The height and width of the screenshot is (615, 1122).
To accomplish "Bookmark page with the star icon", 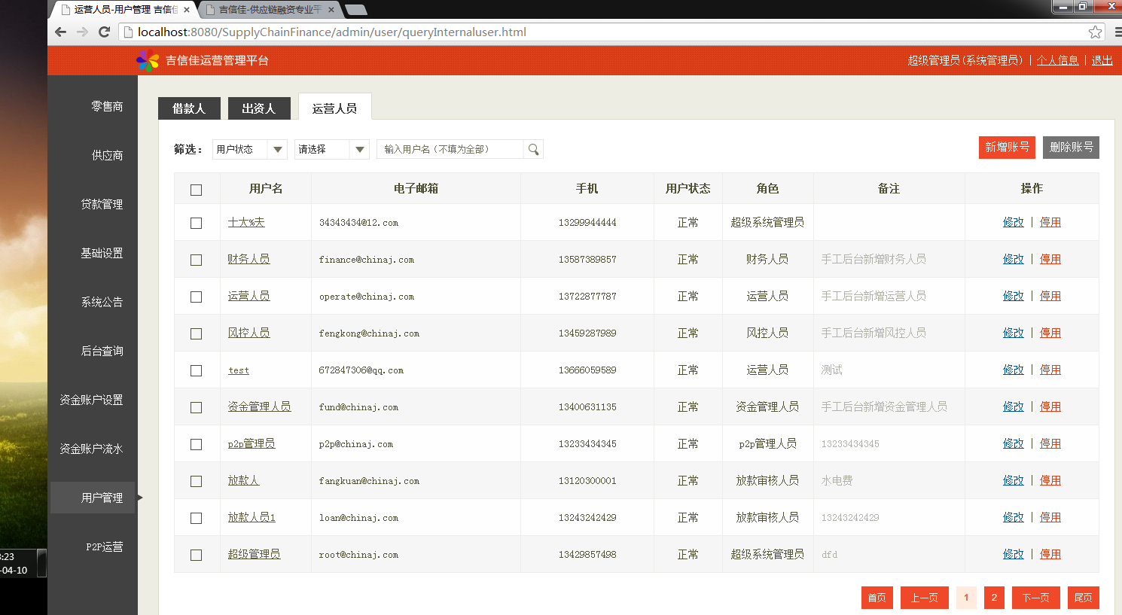I will click(1095, 32).
